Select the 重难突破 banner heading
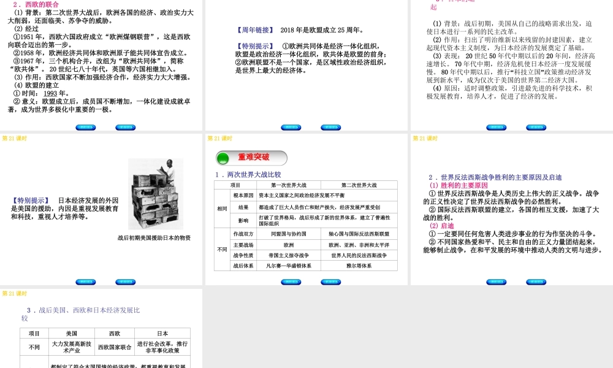This screenshot has height=368, width=613. pyautogui.click(x=254, y=157)
